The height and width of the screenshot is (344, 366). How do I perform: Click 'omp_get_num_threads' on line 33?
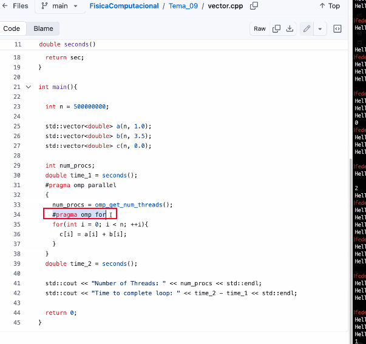coord(129,205)
